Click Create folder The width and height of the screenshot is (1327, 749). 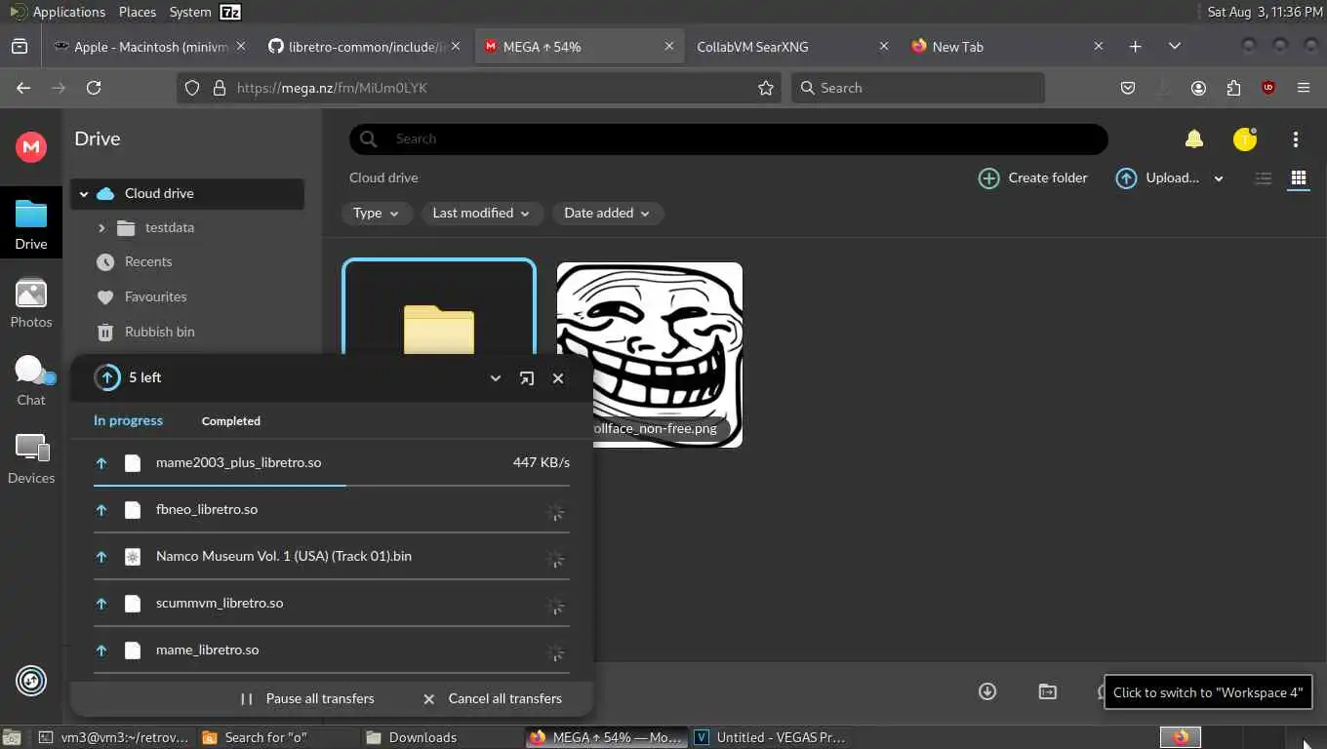(x=1033, y=178)
